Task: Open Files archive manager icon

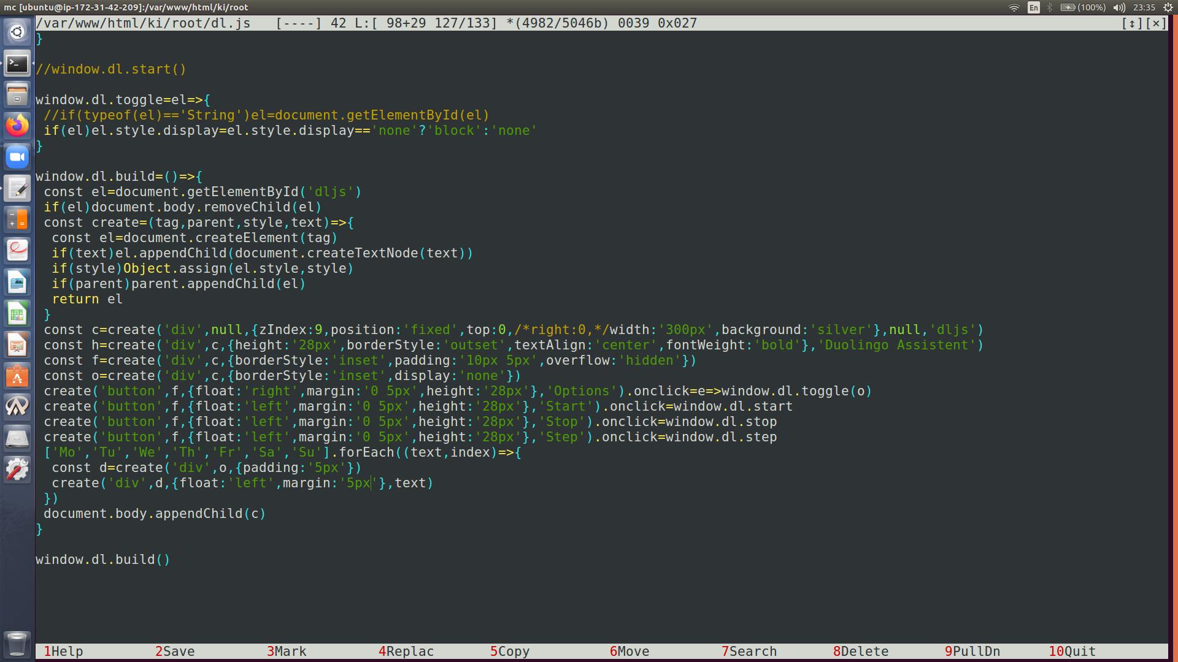Action: click(x=17, y=95)
